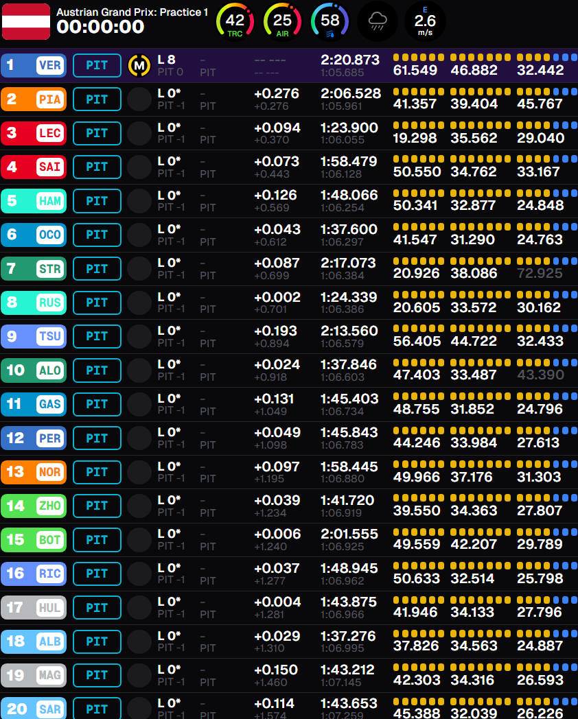Screen dimensions: 578x719
Task: Click PER's sector three time 27.613
Action: coord(539,443)
